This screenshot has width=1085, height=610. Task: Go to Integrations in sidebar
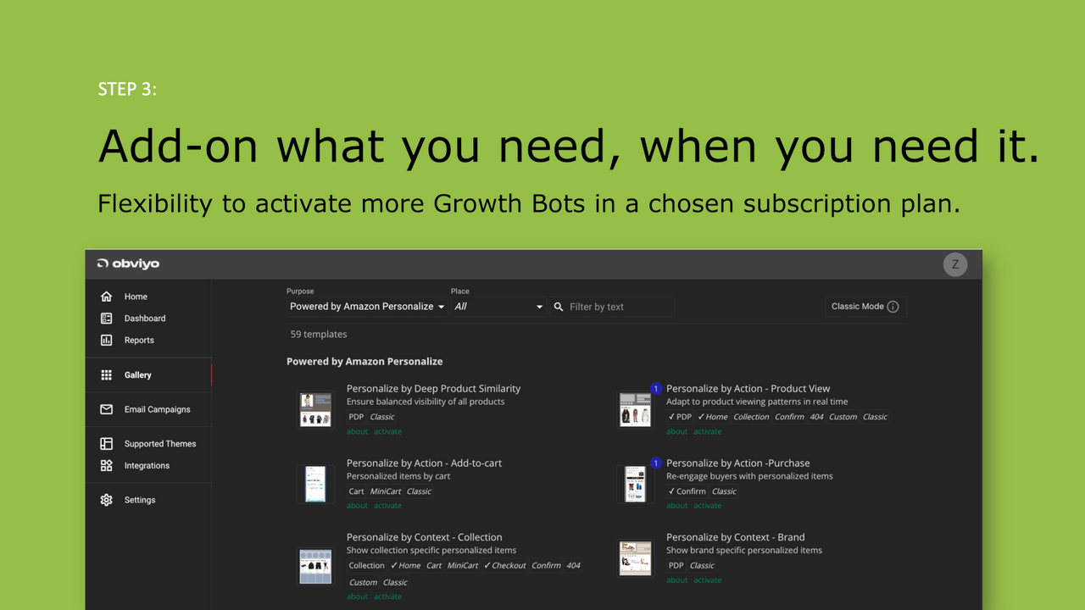[147, 466]
